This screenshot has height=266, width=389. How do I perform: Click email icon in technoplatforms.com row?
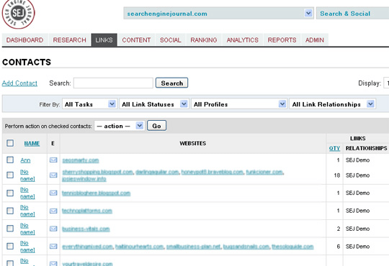point(53,211)
